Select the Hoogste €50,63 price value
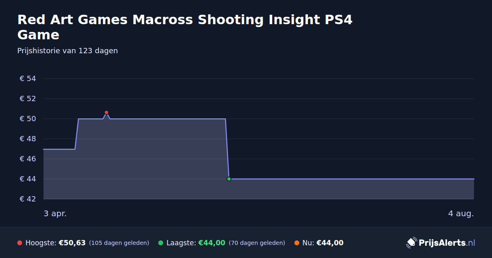 72,243
